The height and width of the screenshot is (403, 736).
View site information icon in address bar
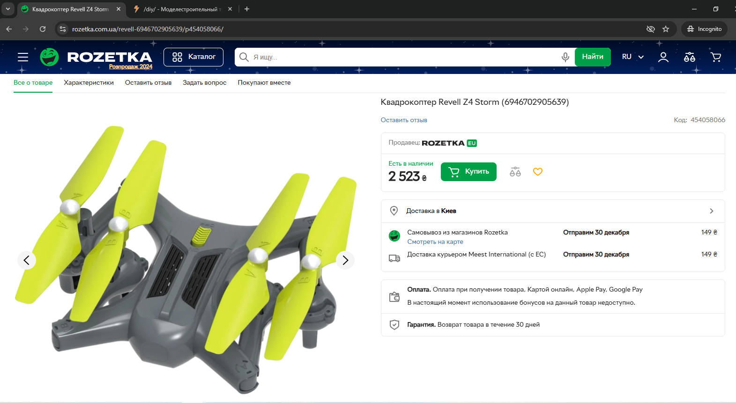(63, 29)
